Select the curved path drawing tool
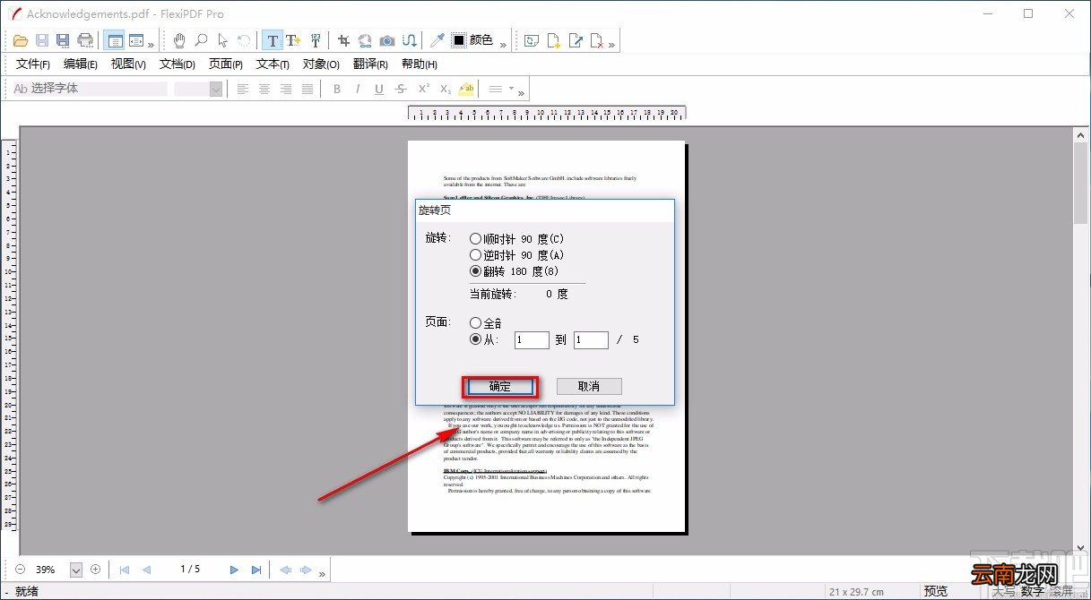This screenshot has width=1091, height=600. point(409,40)
